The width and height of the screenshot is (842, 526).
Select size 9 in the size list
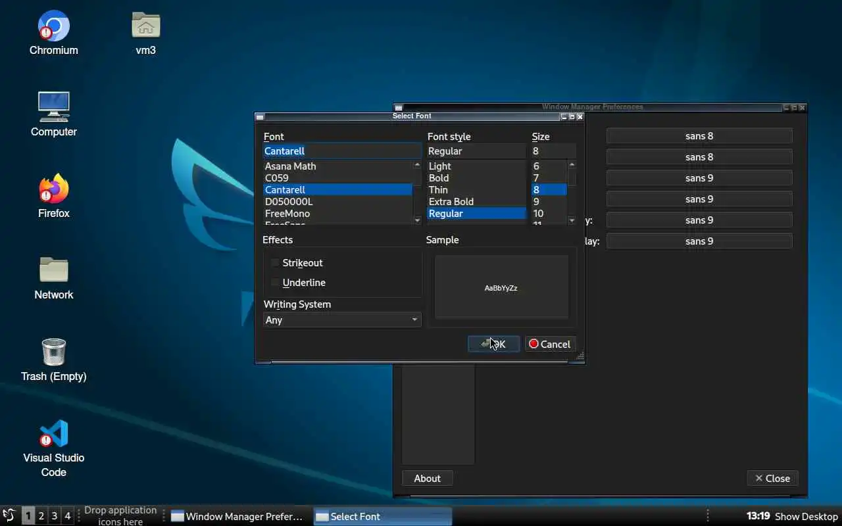549,202
